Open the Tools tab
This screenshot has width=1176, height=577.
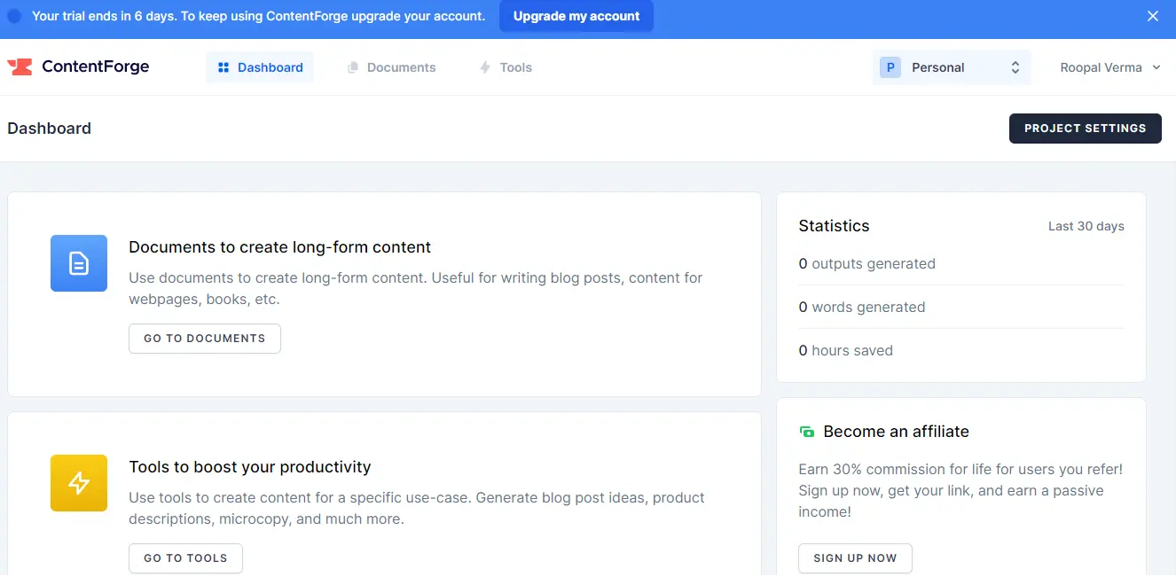(515, 67)
